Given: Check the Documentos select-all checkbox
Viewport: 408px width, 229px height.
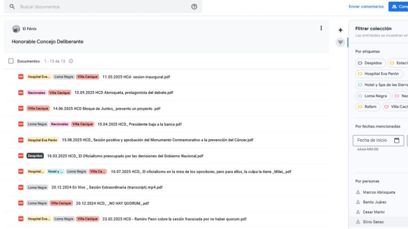Looking at the screenshot, I should (x=11, y=61).
